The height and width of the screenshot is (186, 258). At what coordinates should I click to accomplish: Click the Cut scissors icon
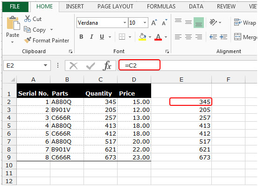[28, 19]
